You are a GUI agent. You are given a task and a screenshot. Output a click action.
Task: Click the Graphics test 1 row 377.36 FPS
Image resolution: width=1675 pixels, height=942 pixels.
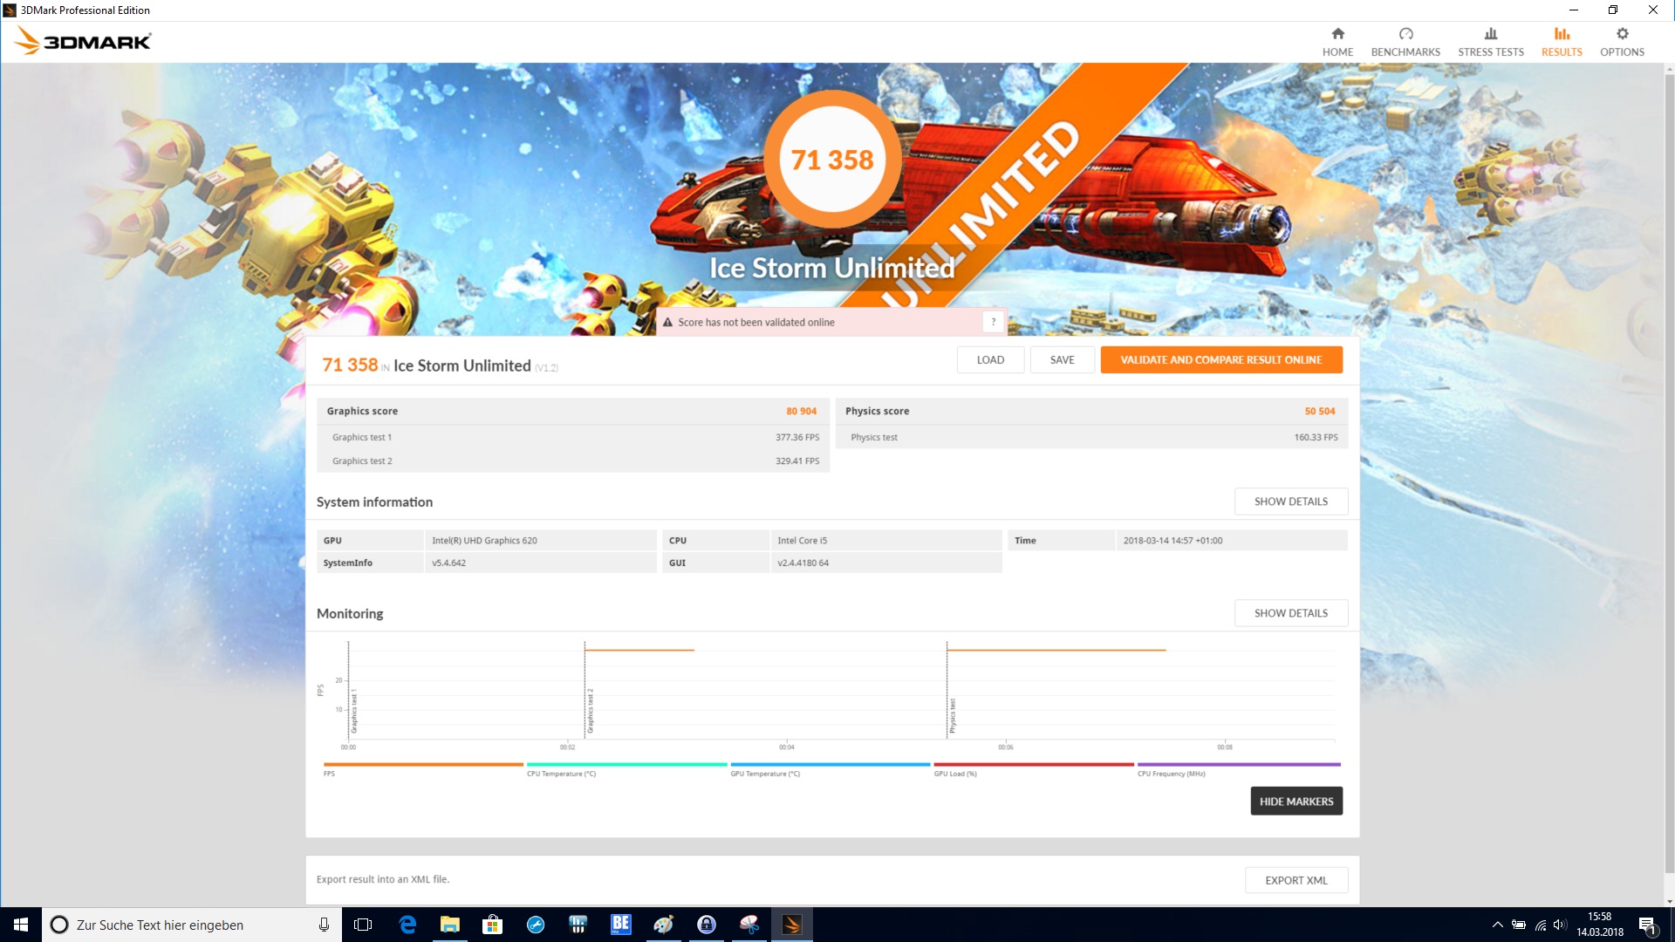pyautogui.click(x=575, y=437)
